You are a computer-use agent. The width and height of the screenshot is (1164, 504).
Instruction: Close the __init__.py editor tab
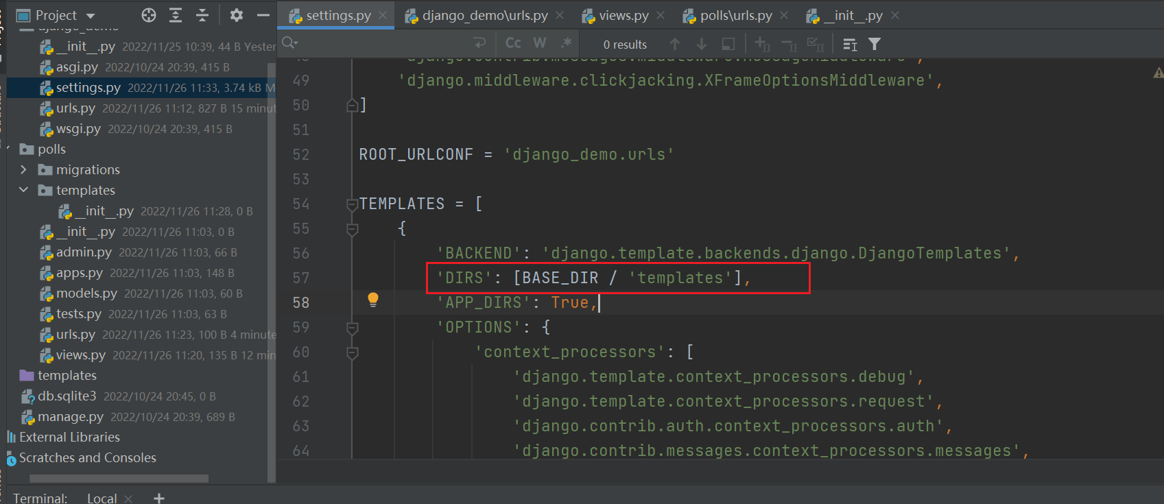click(x=895, y=15)
